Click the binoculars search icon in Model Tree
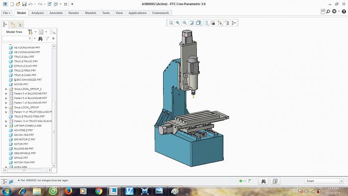348x196 pixels. (40, 39)
